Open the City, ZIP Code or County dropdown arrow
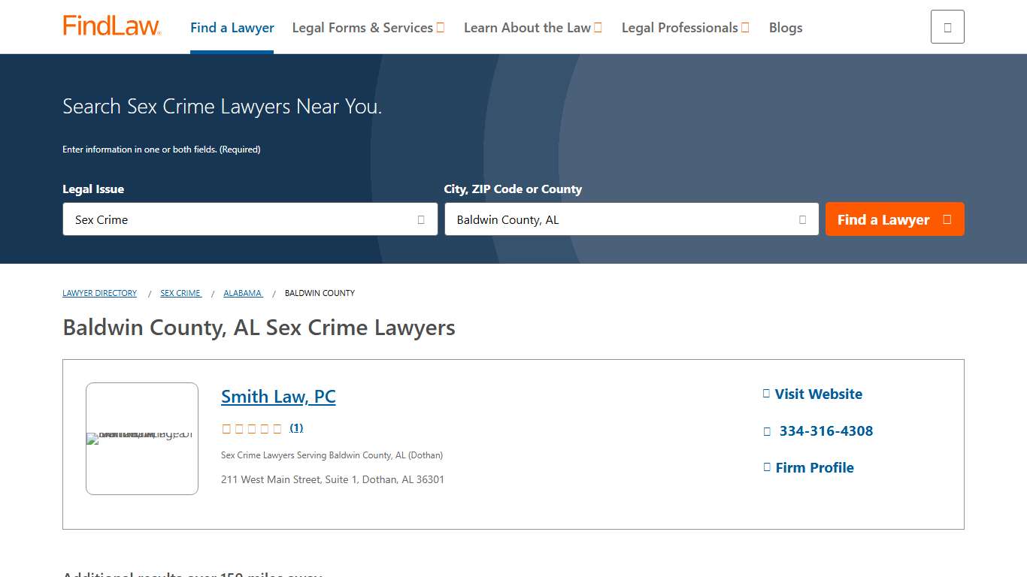This screenshot has height=577, width=1027. click(801, 219)
